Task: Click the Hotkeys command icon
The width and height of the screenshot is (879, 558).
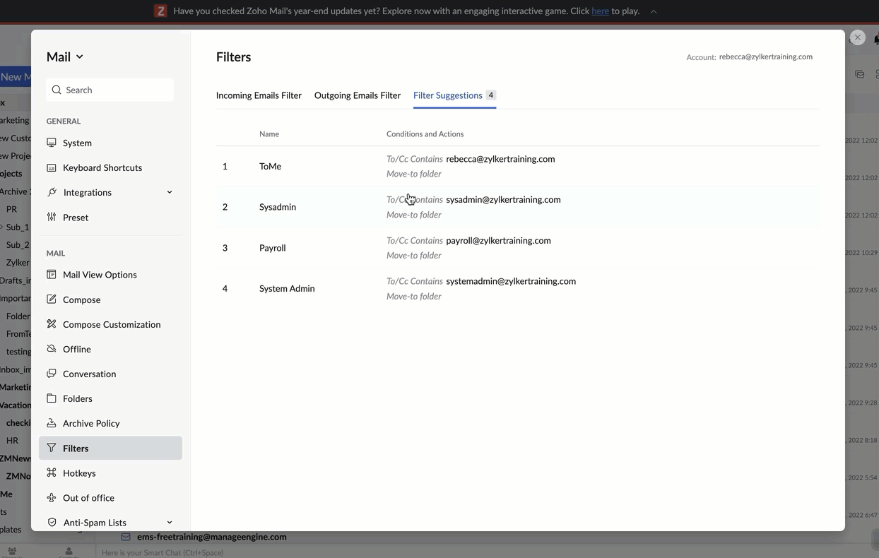Action: [52, 473]
